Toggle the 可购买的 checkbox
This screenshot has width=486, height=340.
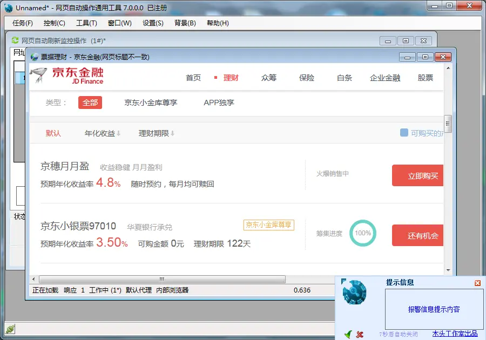(x=404, y=133)
